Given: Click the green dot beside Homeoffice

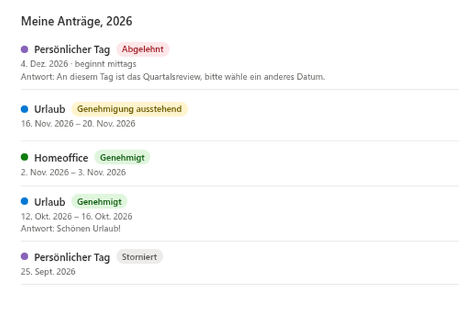Looking at the screenshot, I should coord(25,157).
